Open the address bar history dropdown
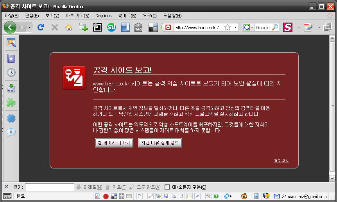 [x=236, y=27]
